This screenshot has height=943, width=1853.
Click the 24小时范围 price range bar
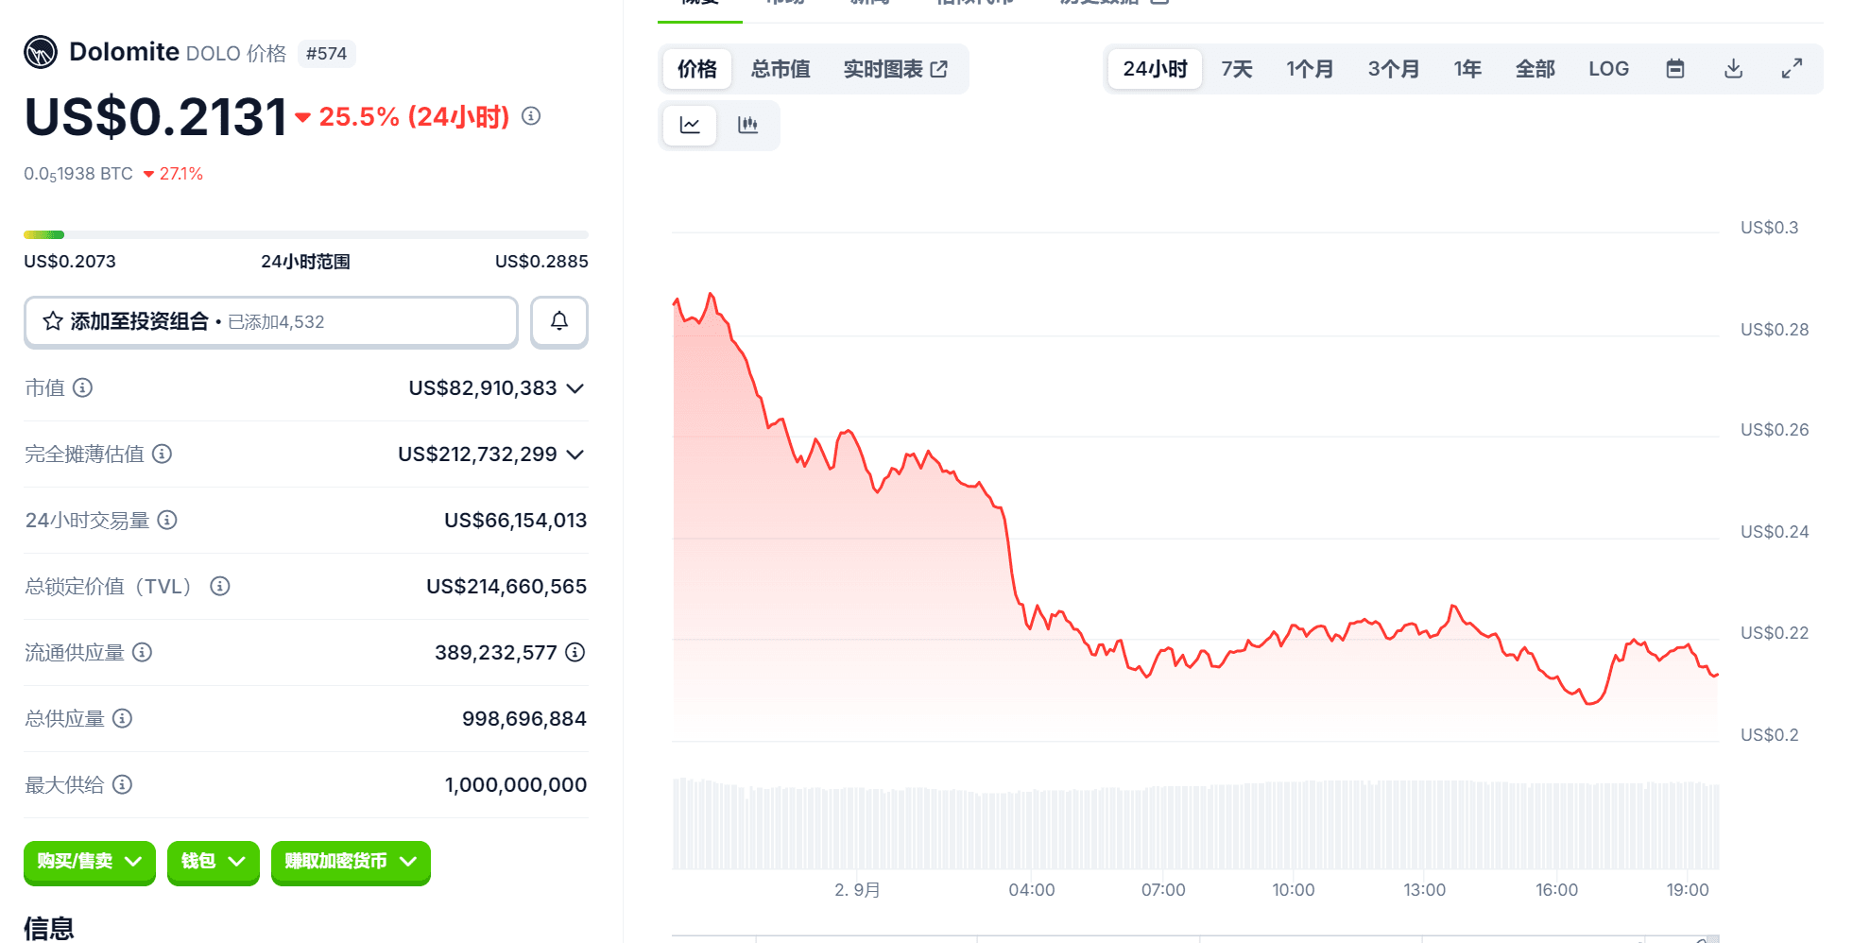305,234
